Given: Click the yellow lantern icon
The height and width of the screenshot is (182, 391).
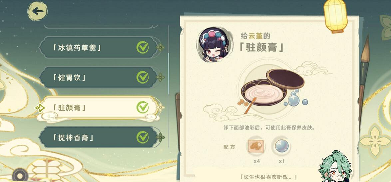Looking at the screenshot, I should pyautogui.click(x=335, y=16).
